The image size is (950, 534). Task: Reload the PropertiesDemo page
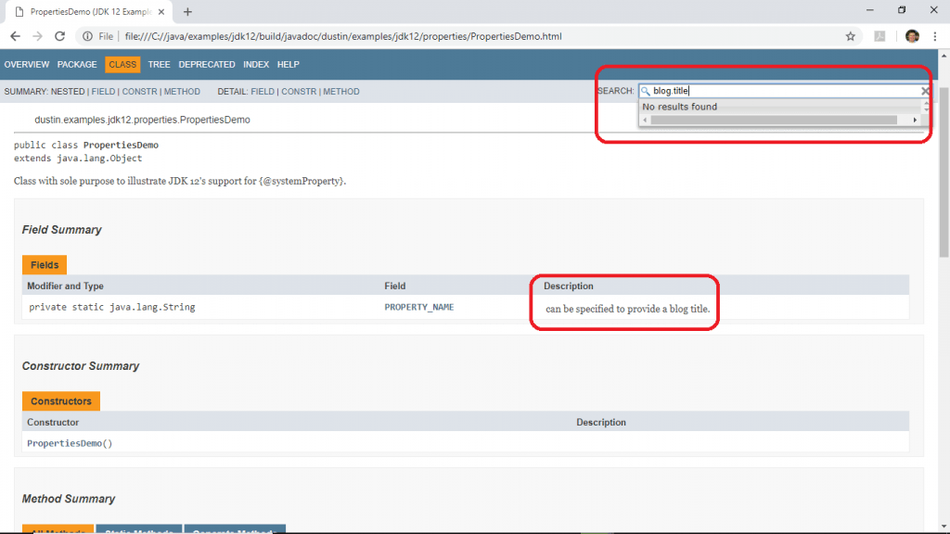coord(59,36)
